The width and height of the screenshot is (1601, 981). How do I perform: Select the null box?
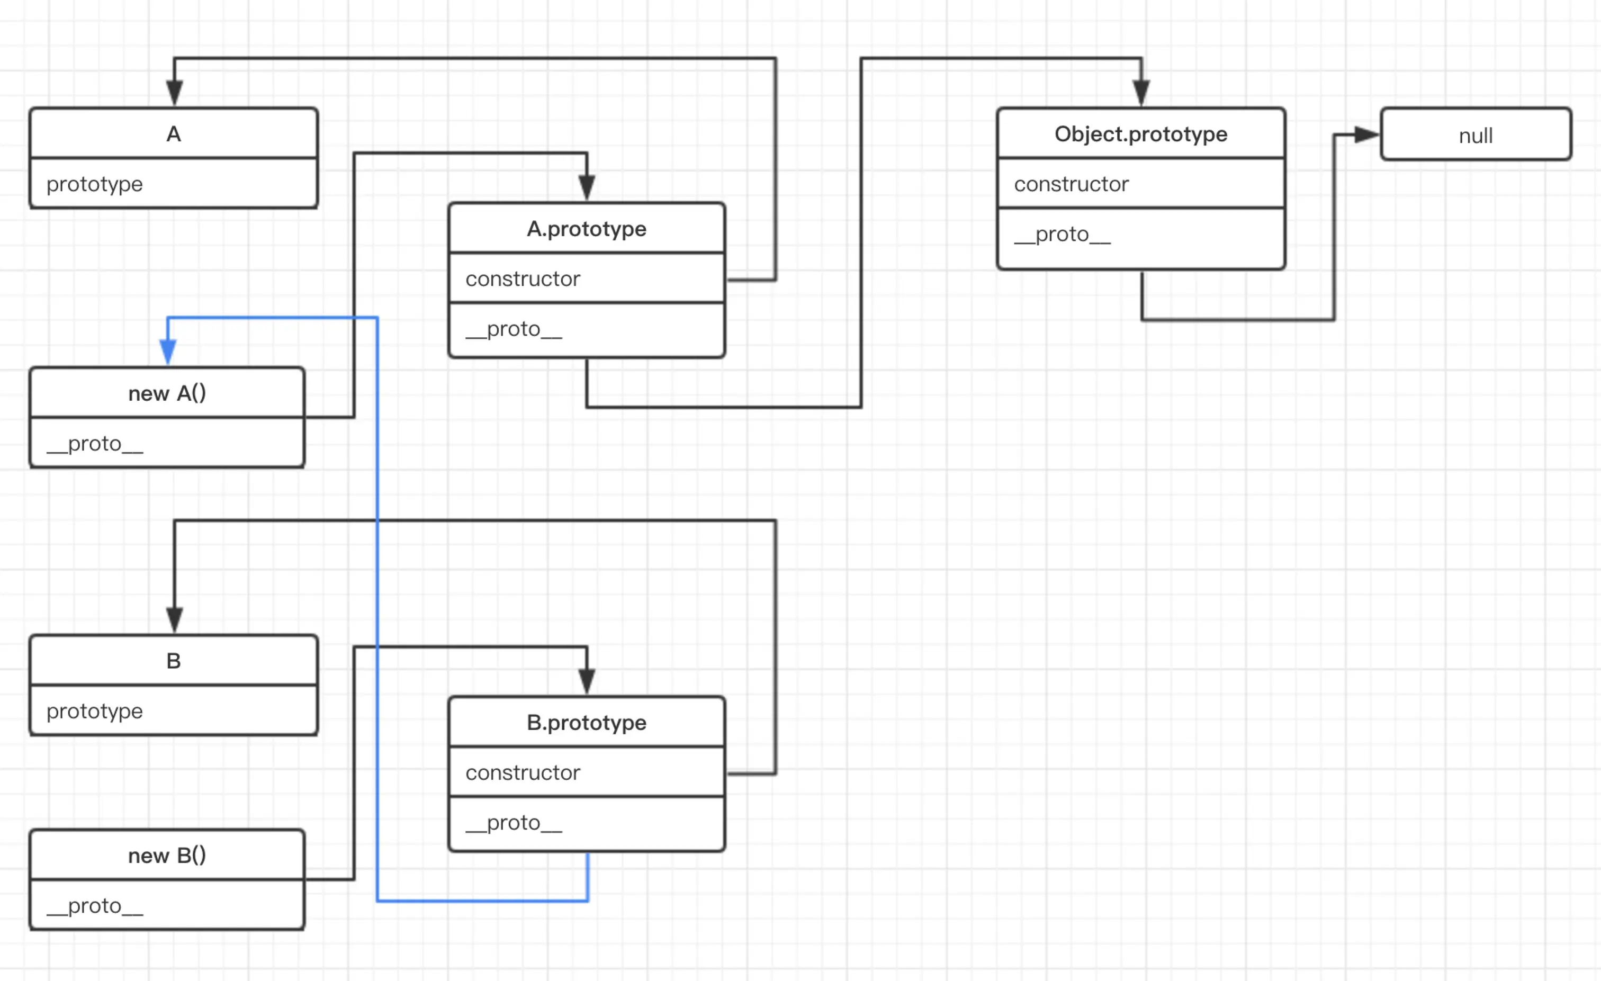click(1475, 135)
